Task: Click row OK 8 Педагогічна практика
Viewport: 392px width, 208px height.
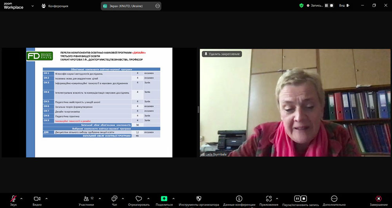Action: pos(102,116)
